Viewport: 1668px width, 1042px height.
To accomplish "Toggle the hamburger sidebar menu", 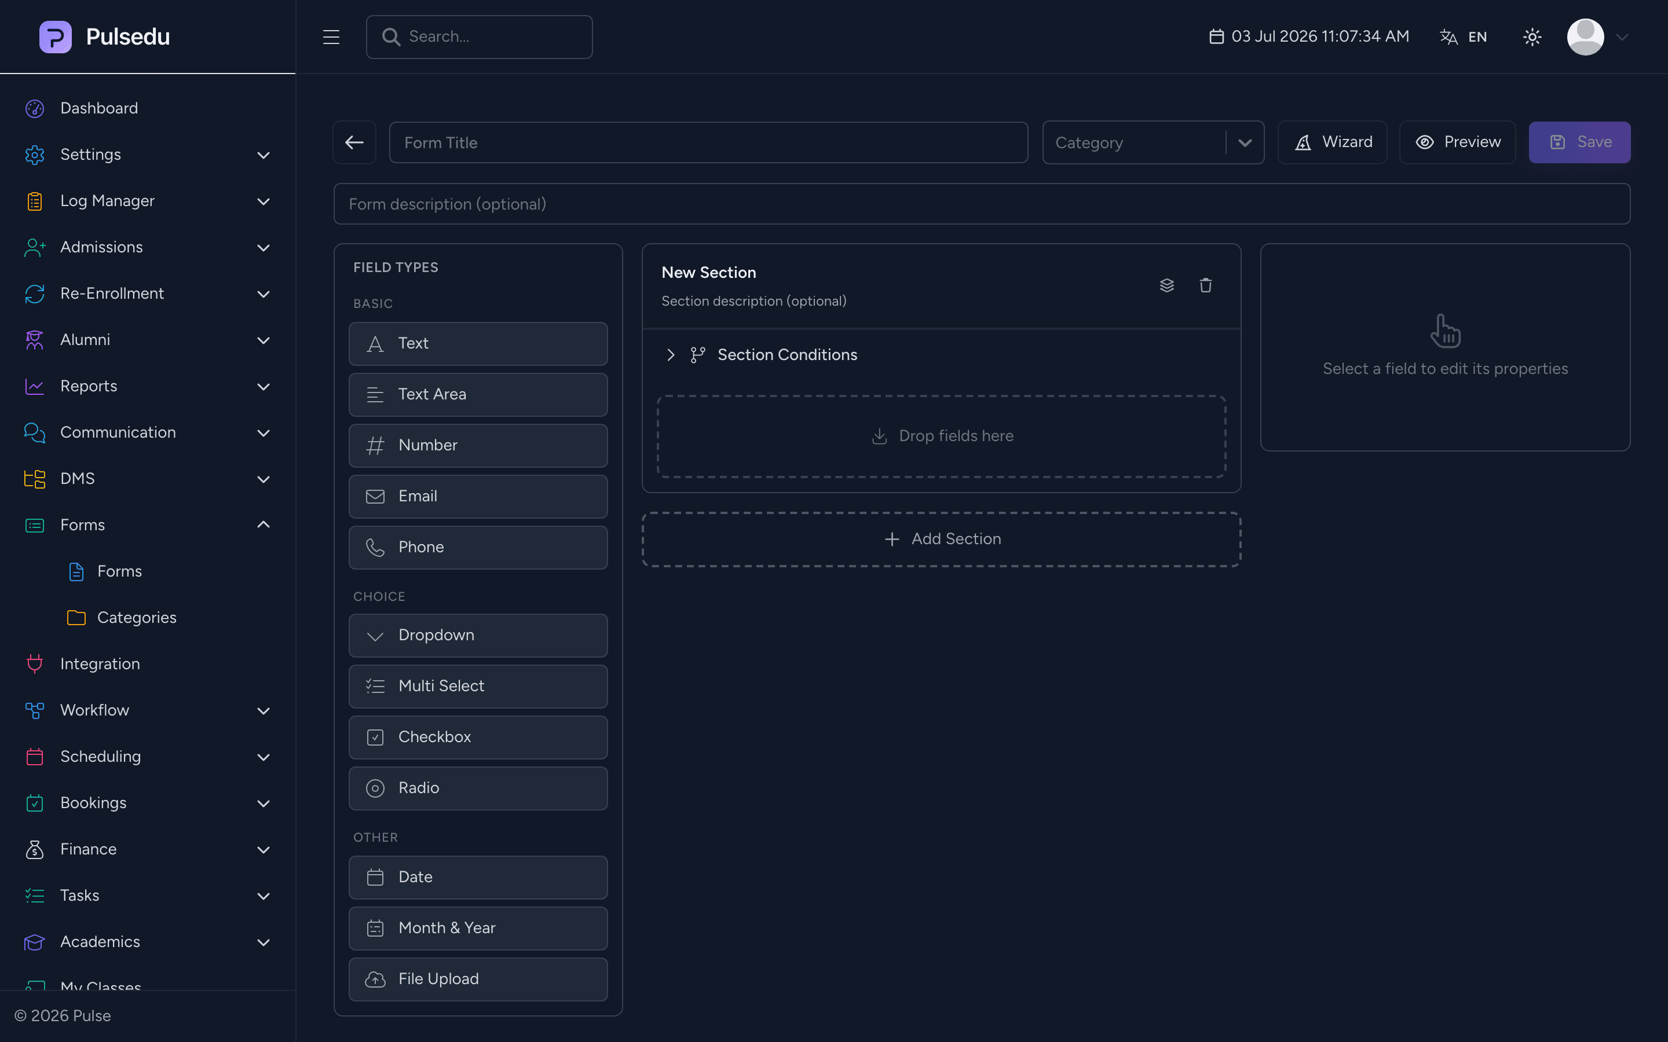I will point(331,36).
